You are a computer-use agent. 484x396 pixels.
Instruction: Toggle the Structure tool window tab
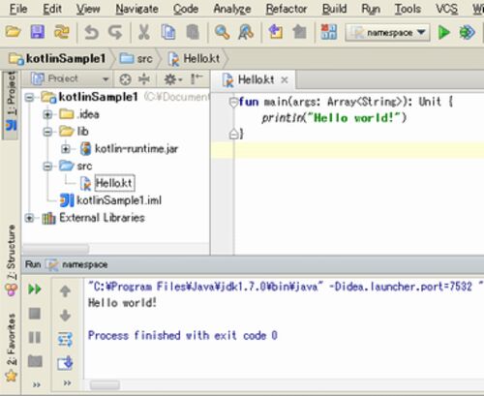[x=11, y=259]
